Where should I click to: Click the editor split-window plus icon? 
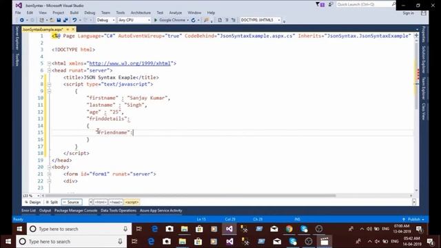[416, 35]
